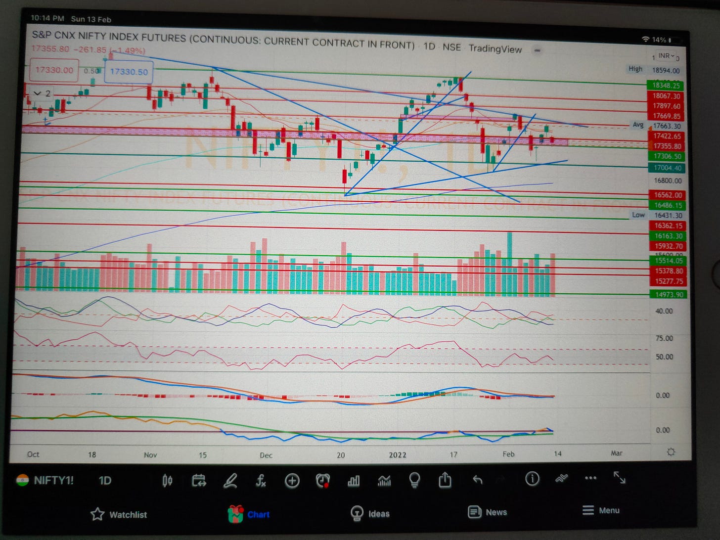Open the alarm clock alerts icon
Image resolution: width=720 pixels, height=540 pixels.
pos(323,480)
